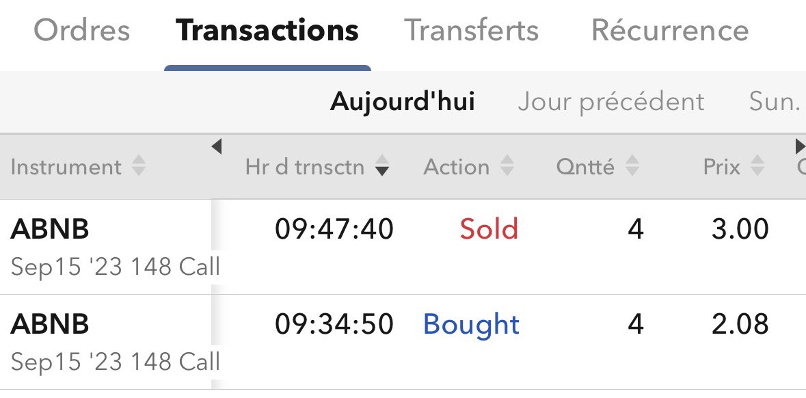Show Aujourd'hui transactions
Viewport: 806px width, 398px height.
(x=403, y=102)
